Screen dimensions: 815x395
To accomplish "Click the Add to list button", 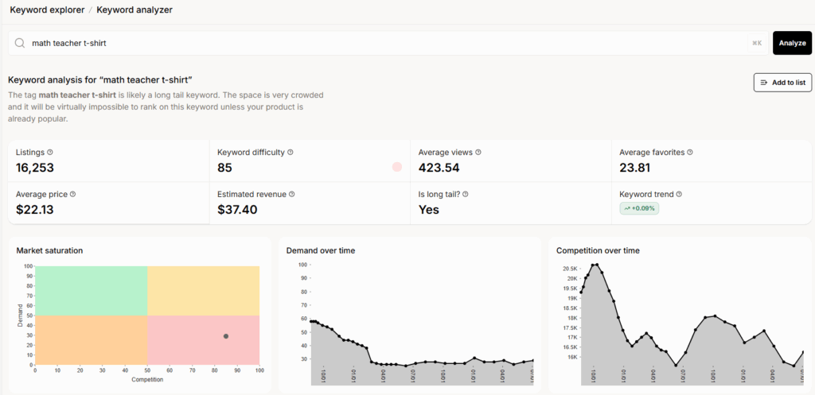I will [783, 83].
